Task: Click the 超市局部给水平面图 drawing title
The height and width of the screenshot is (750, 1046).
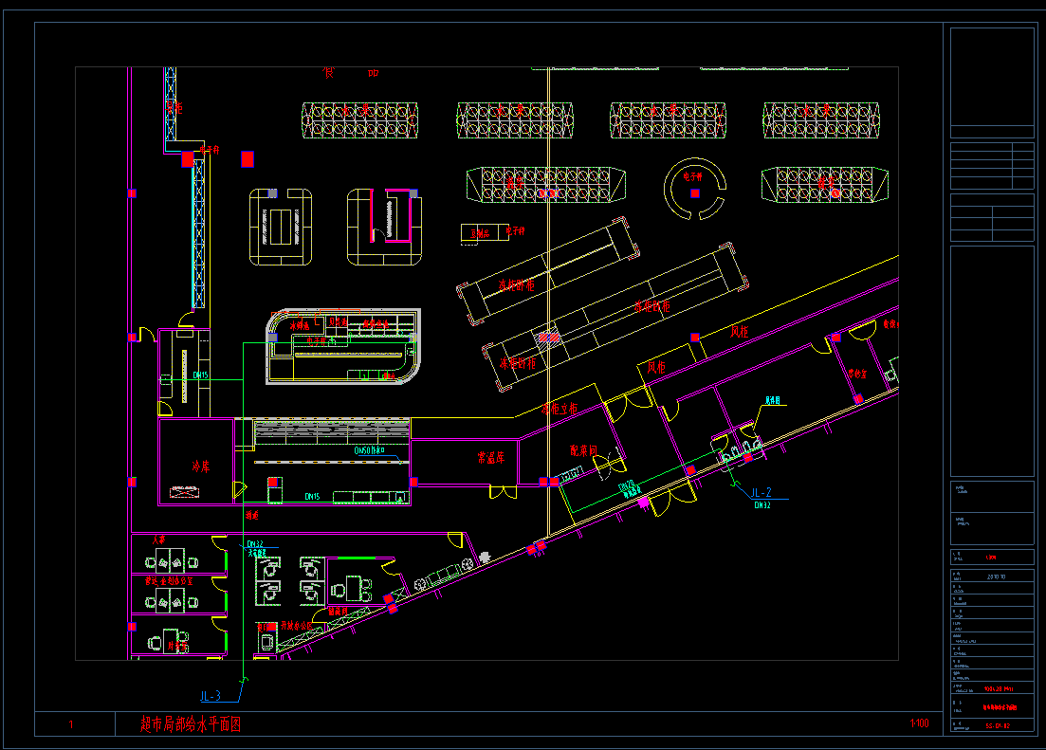Action: 191,725
